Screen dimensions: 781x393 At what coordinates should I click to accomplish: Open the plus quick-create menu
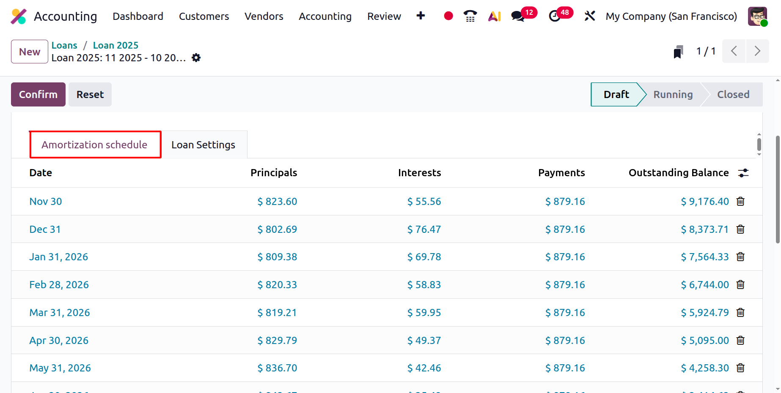coord(421,16)
